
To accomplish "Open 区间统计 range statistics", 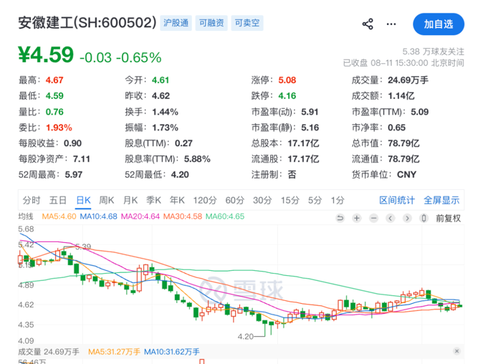I will [x=397, y=201].
